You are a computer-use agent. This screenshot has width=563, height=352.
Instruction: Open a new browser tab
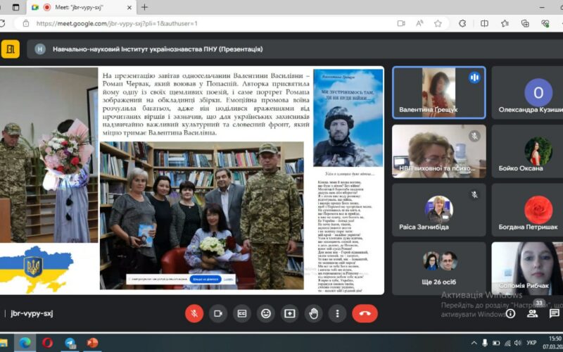[144, 7]
